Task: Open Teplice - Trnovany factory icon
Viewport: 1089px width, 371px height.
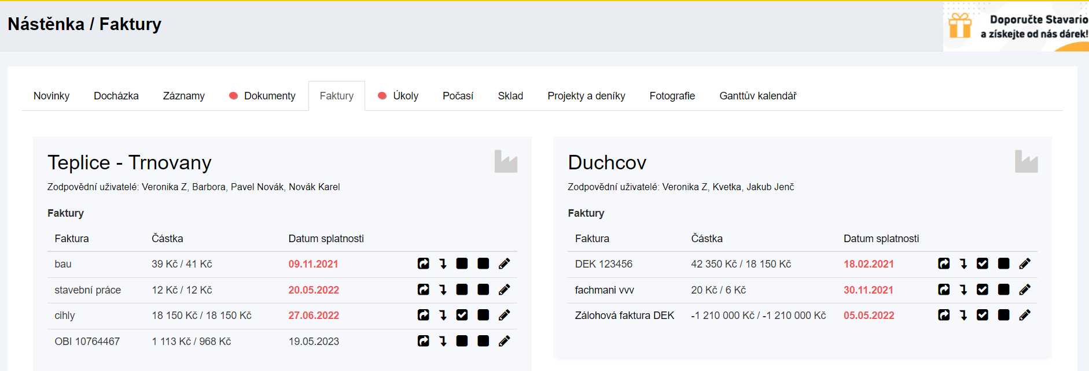Action: (x=506, y=162)
